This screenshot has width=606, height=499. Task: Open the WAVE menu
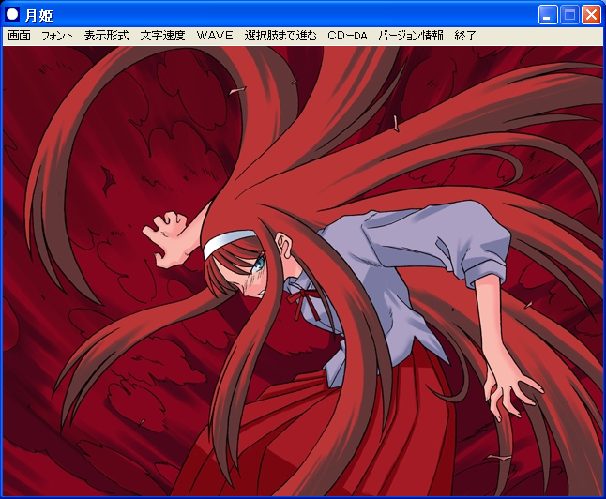click(x=215, y=36)
